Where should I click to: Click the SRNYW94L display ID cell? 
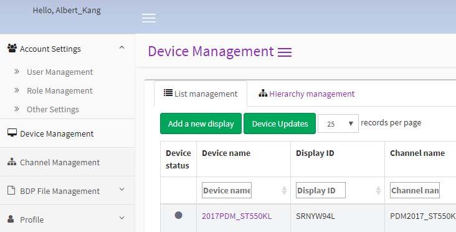click(x=315, y=216)
